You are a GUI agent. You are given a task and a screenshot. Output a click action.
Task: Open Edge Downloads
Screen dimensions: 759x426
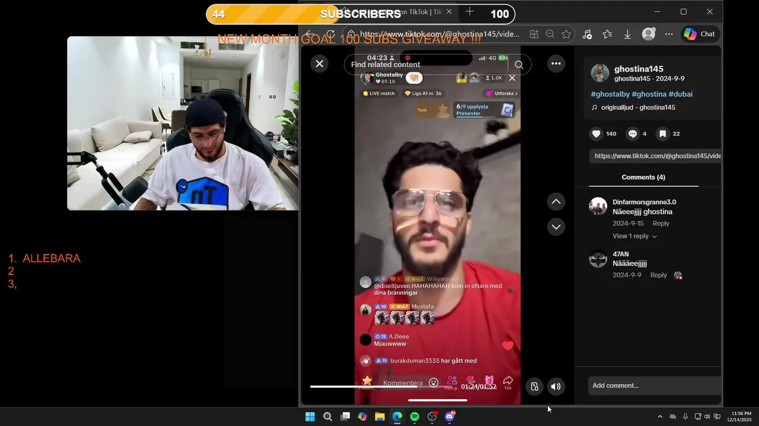click(x=627, y=34)
